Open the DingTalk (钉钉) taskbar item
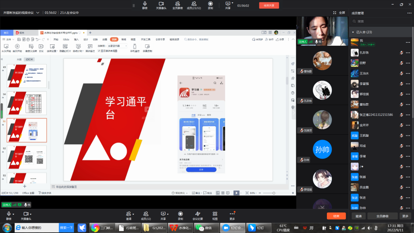Image resolution: width=414 pixels, height=233 pixels. 258,228
